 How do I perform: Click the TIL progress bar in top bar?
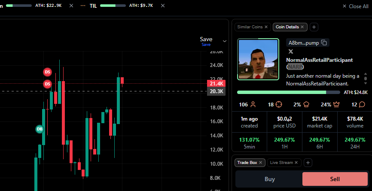click(113, 6)
